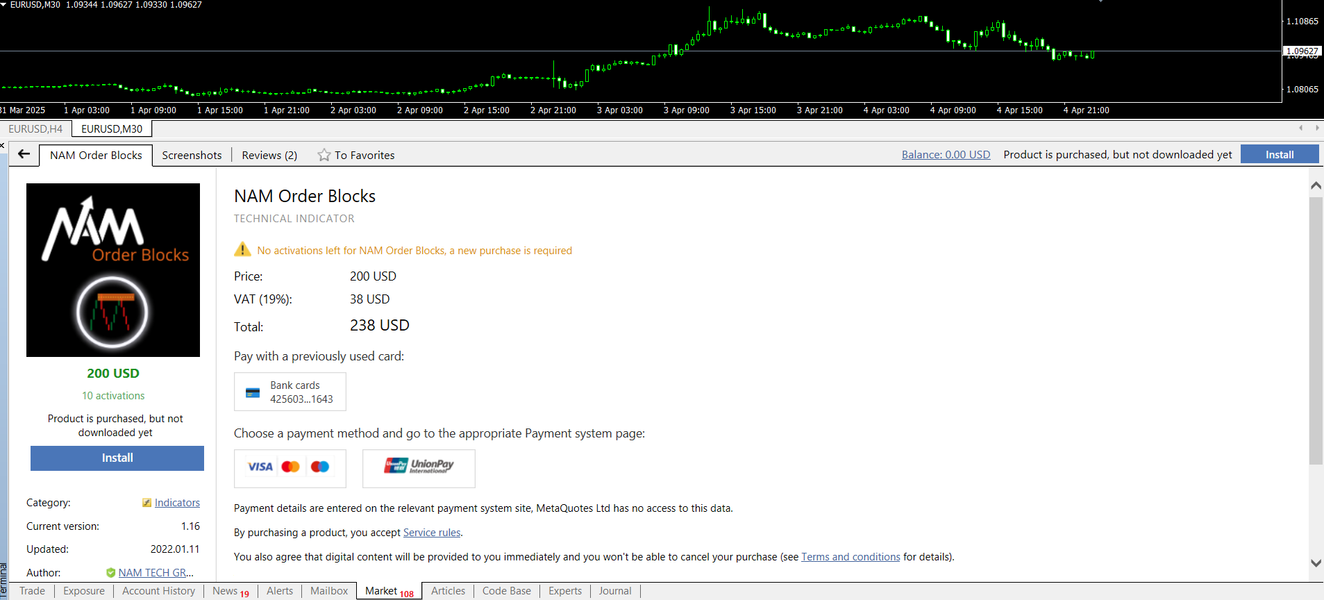This screenshot has height=600, width=1324.
Task: Click the NAM Order Blocks product thumbnail
Action: 113,270
